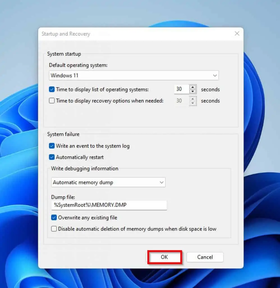Click the Dump file path field
Viewport: 280px width, 288px height.
coord(109,205)
